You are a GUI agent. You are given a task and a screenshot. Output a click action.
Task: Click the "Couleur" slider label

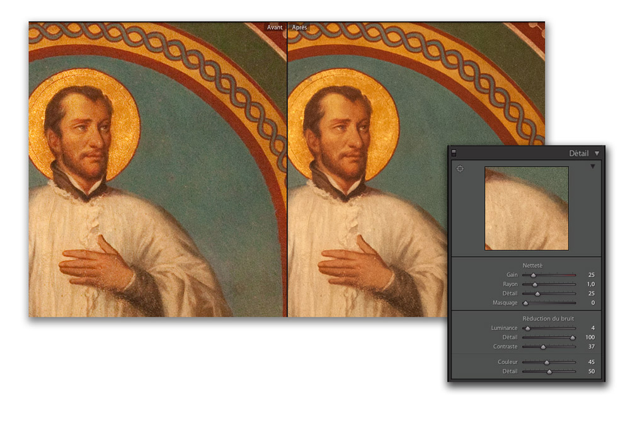pos(507,362)
